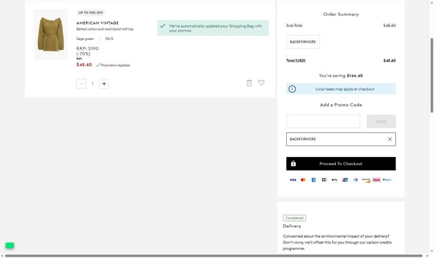The image size is (434, 258).
Task: Click the BACKFORMORE tag under Sub-Total
Action: (303, 42)
